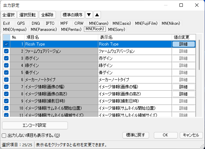Select メーカーノートタイプ in item name column

61,80
